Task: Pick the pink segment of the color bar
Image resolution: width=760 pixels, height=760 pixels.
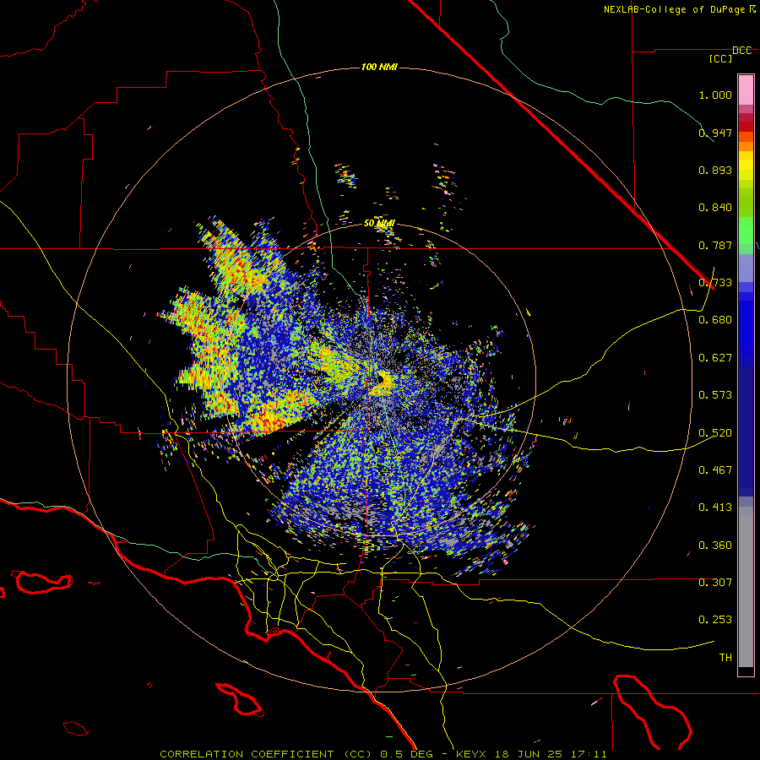Action: point(746,90)
